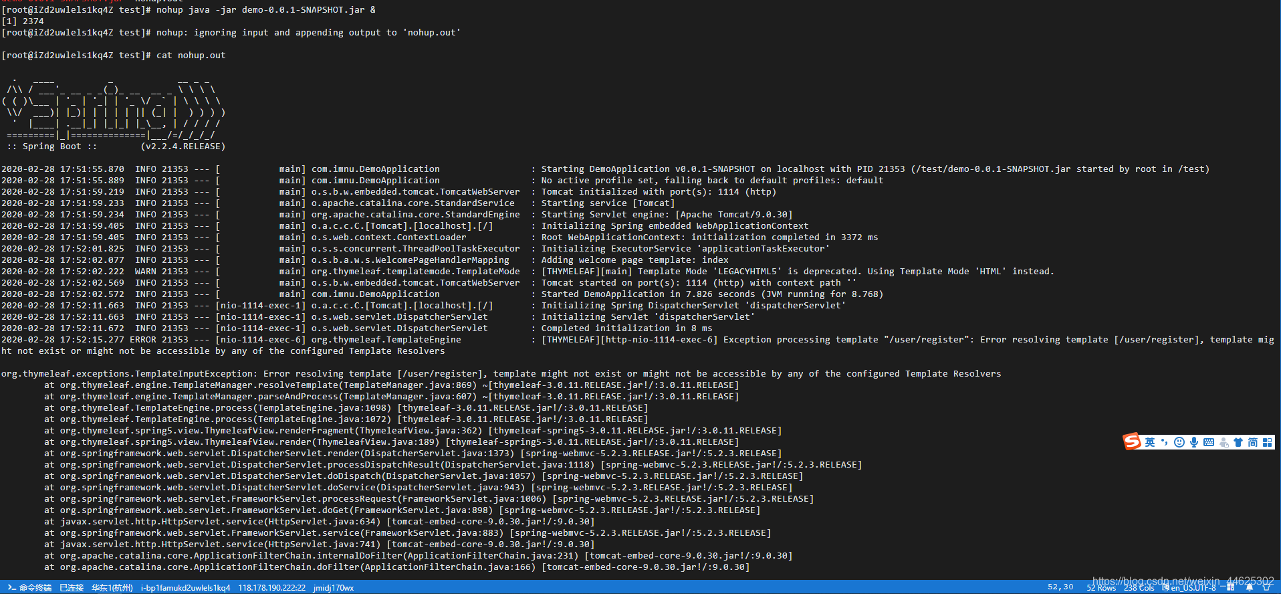Click the '[1] 2374' job ID line
This screenshot has width=1281, height=594.
[x=23, y=21]
